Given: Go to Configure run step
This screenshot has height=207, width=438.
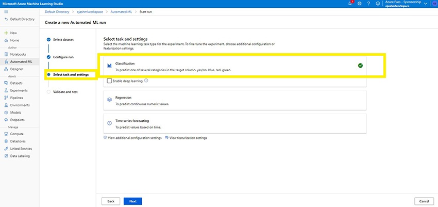Looking at the screenshot, I should click(x=60, y=57).
